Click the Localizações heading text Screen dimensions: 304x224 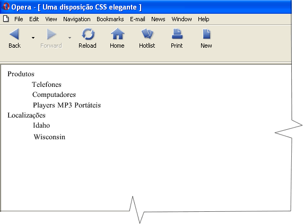click(x=27, y=115)
